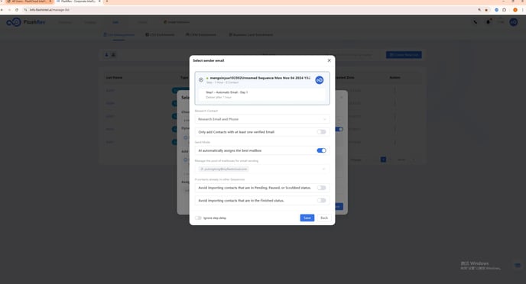The image size is (526, 284).
Task: Select Step1 - Automatic Email - Day 1 row
Action: click(x=262, y=95)
